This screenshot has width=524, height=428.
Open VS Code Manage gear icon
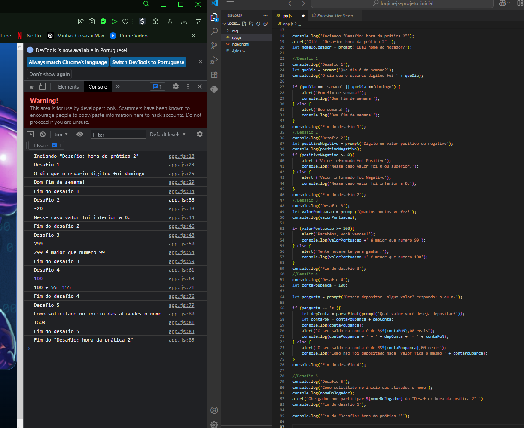point(215,424)
